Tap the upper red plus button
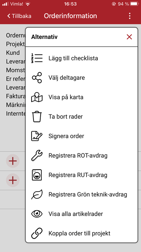The height and width of the screenshot is (252, 141). (x=13, y=161)
